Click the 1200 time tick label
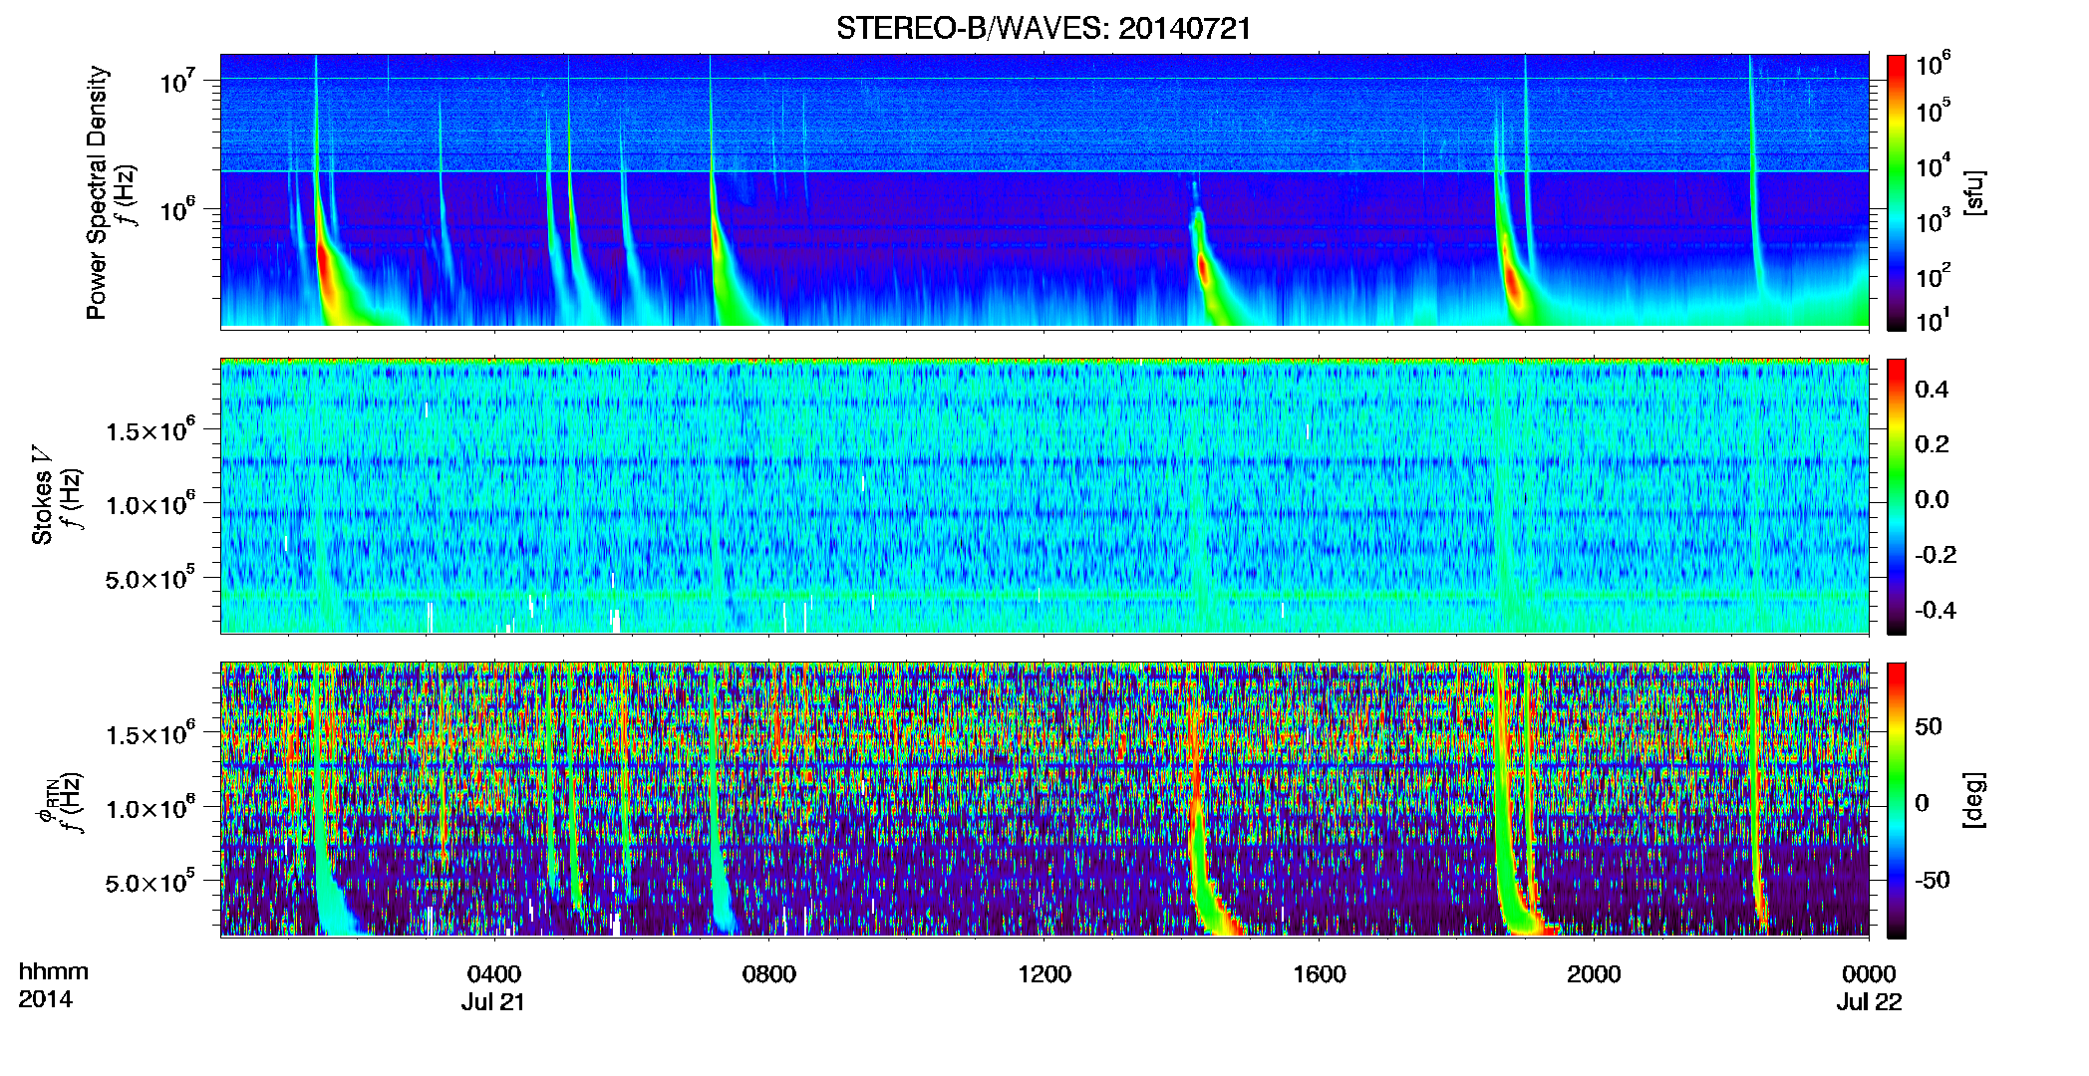This screenshot has height=1076, width=2089. tap(1044, 974)
